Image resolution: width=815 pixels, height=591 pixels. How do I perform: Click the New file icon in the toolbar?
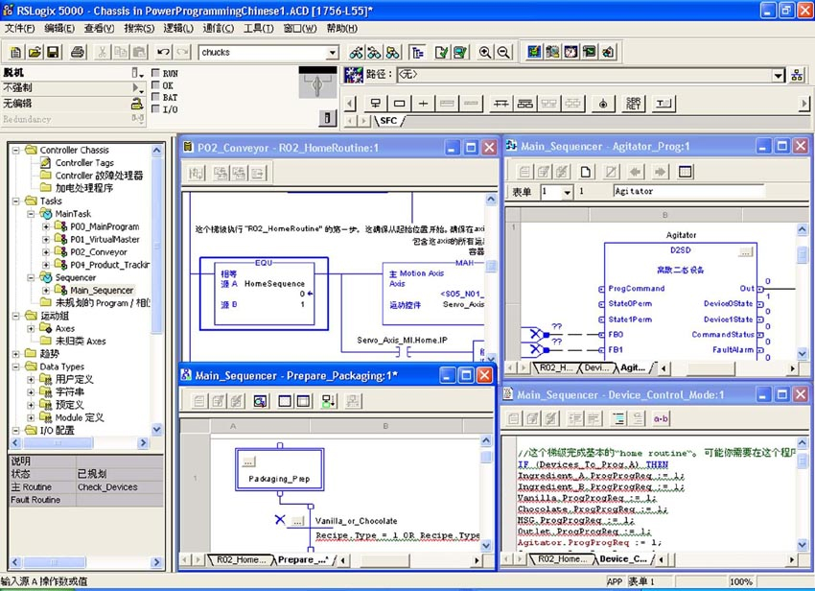(15, 52)
